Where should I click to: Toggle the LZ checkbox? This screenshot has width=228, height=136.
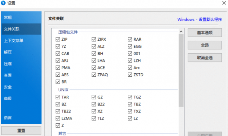pos(130,118)
